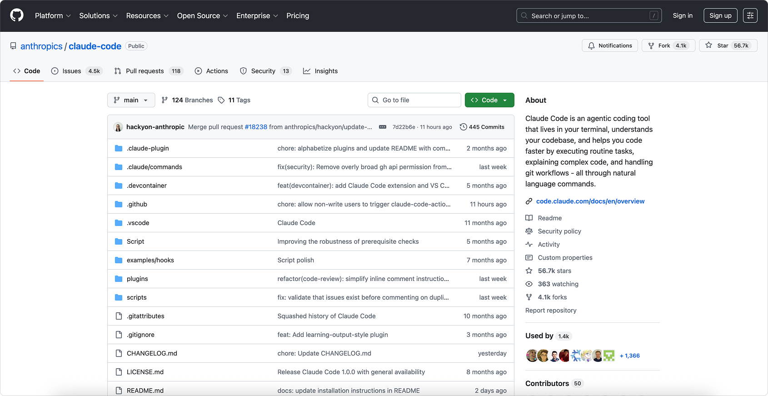The width and height of the screenshot is (768, 396).
Task: Expand the Platform menu
Action: tap(53, 15)
